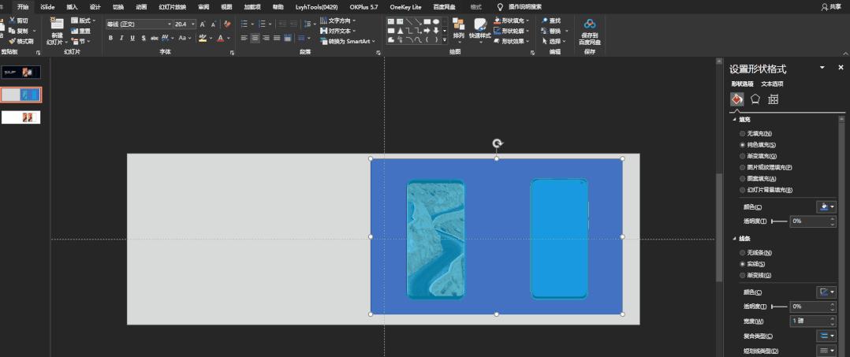Click the New Slide icon
The width and height of the screenshot is (850, 357).
(x=57, y=28)
